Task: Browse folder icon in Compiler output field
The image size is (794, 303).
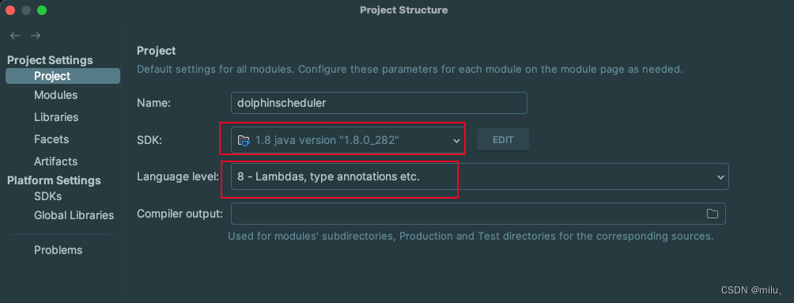Action: [x=713, y=214]
